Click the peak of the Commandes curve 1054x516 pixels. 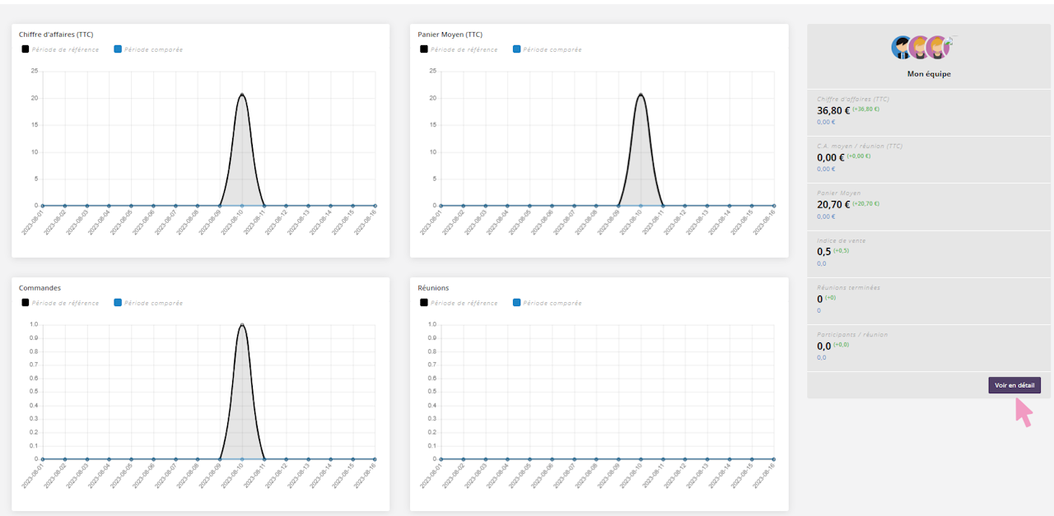click(241, 325)
